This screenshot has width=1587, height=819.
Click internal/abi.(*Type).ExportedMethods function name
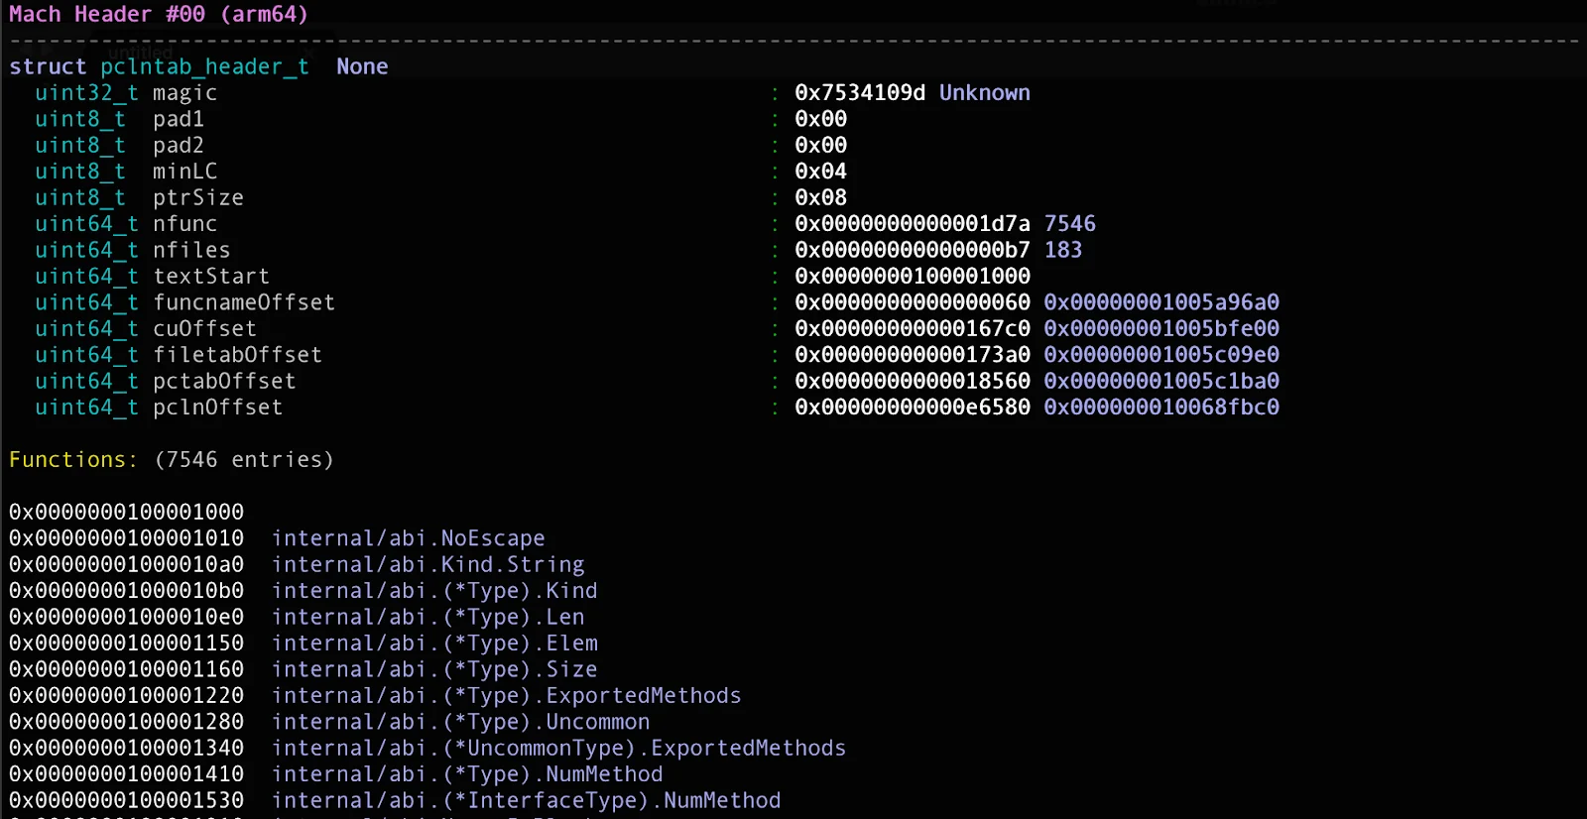click(x=507, y=696)
